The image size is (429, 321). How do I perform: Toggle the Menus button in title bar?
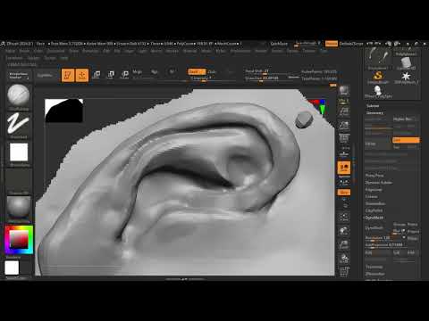click(x=332, y=44)
